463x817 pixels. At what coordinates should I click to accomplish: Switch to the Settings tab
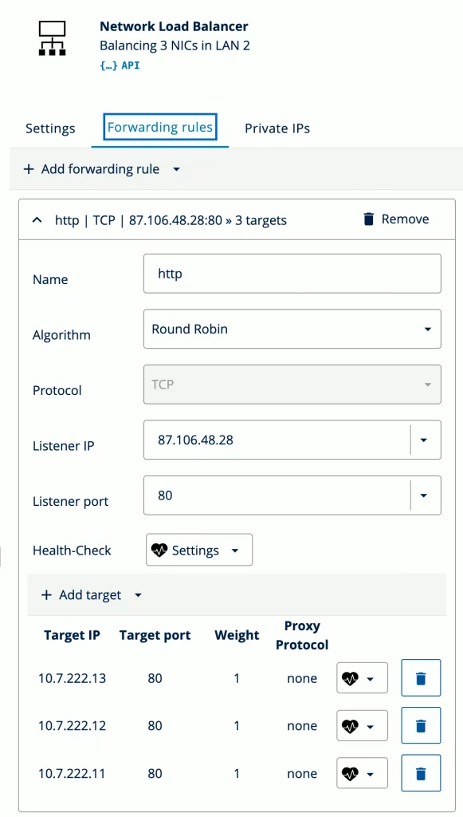pyautogui.click(x=50, y=128)
